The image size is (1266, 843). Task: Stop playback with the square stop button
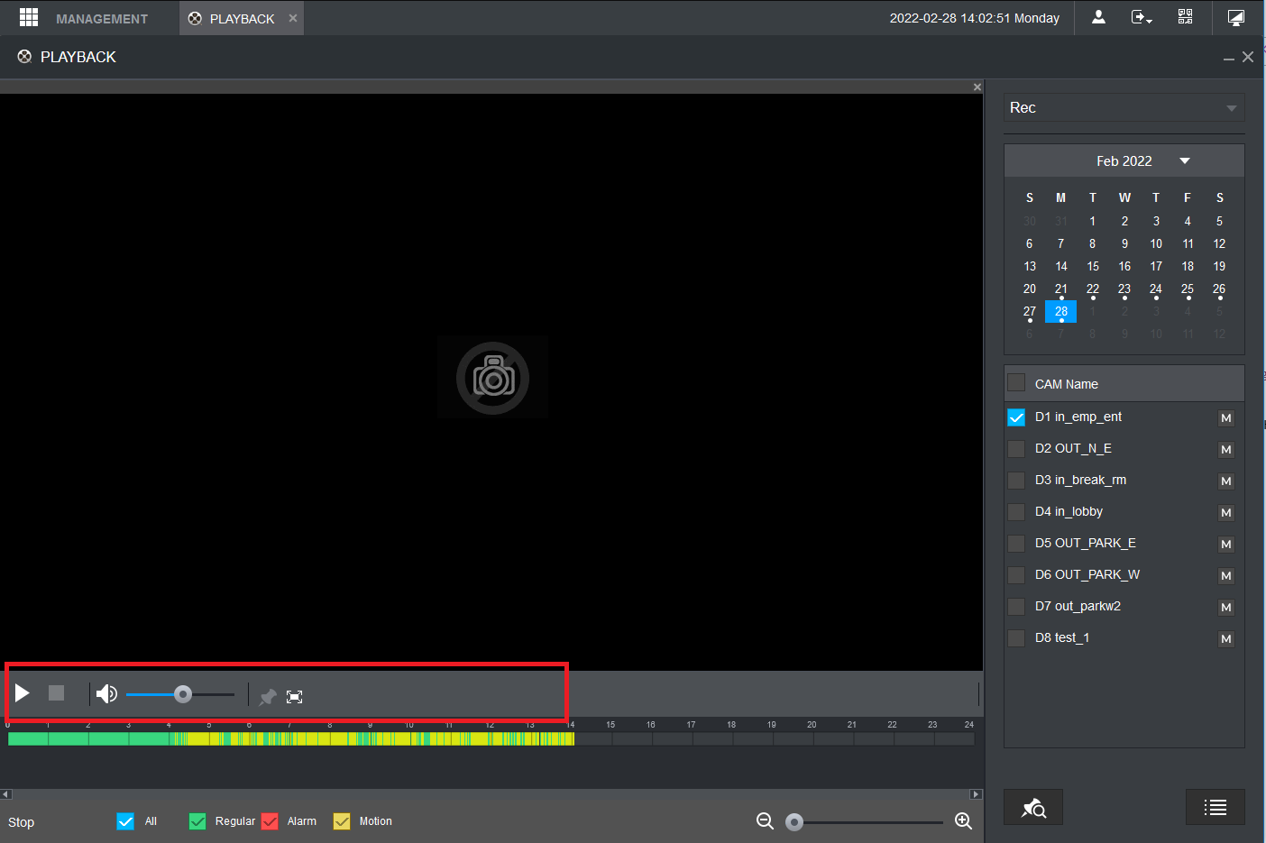56,692
